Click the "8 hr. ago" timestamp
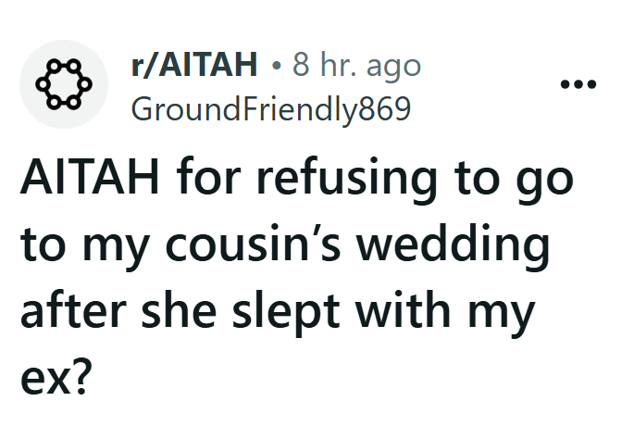The image size is (634, 426). click(356, 65)
